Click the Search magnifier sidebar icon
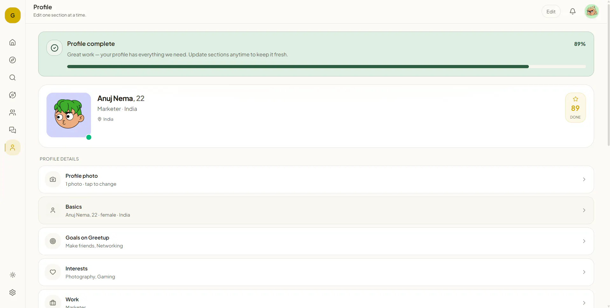Viewport: 610px width, 308px height. pyautogui.click(x=13, y=77)
